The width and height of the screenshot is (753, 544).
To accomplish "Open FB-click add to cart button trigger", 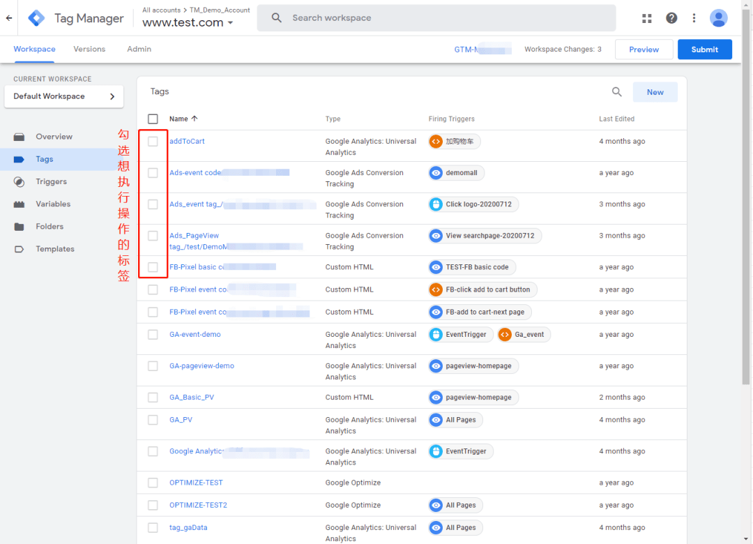I will [x=482, y=289].
